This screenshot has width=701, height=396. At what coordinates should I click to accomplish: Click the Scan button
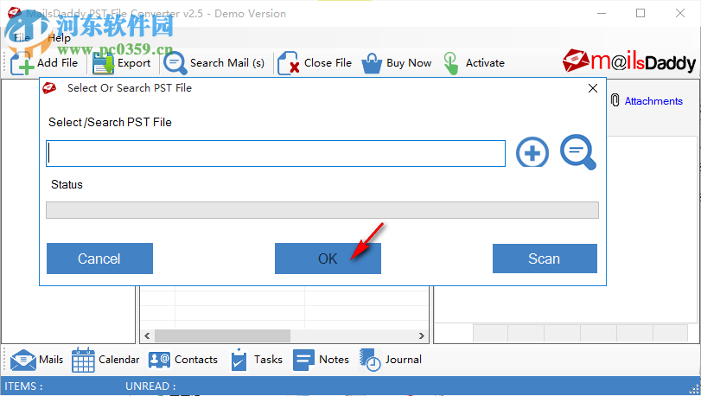tap(545, 259)
